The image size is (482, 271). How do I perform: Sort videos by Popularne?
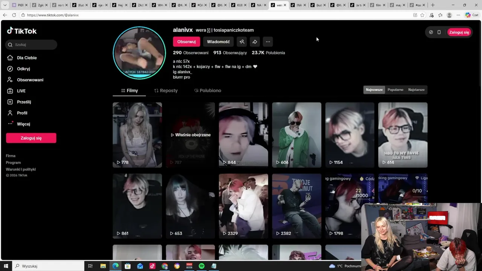point(395,90)
